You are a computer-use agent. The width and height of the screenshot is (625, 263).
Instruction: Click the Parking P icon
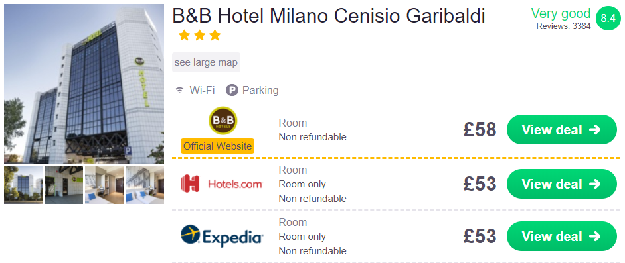[232, 91]
